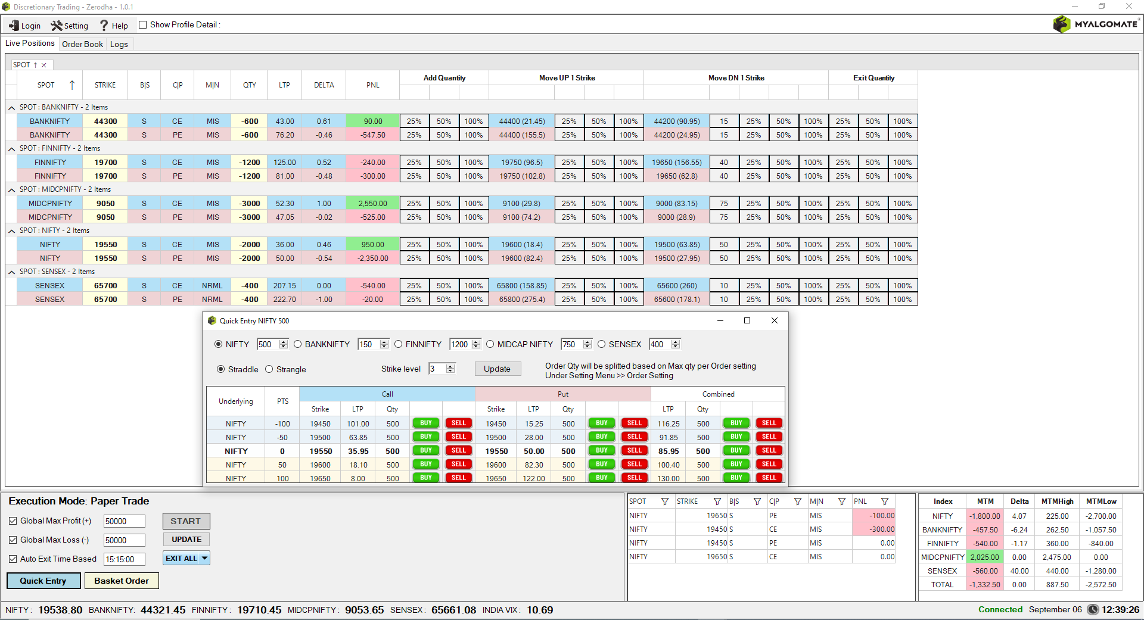This screenshot has width=1144, height=620.
Task: Click Quick Entry window title icon
Action: (212, 320)
